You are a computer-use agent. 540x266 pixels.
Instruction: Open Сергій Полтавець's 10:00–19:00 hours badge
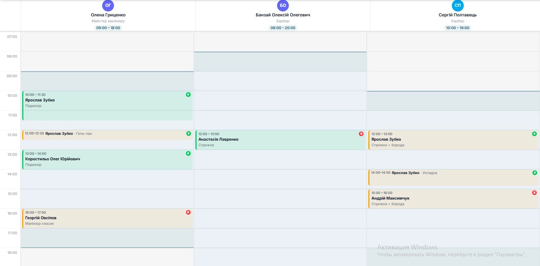[457, 28]
